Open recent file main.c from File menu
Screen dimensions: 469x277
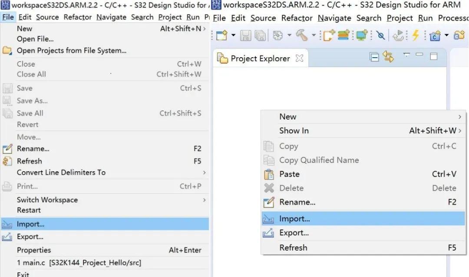tap(79, 263)
